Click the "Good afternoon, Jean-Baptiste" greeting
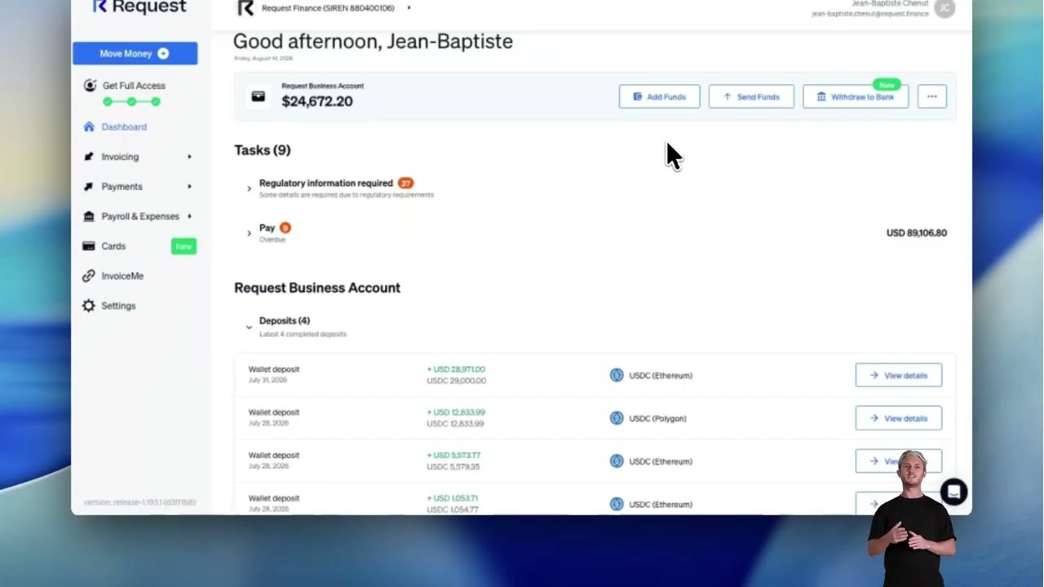The image size is (1044, 587). coord(373,42)
